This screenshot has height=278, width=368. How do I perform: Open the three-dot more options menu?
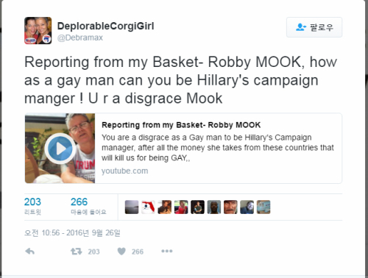click(x=167, y=251)
